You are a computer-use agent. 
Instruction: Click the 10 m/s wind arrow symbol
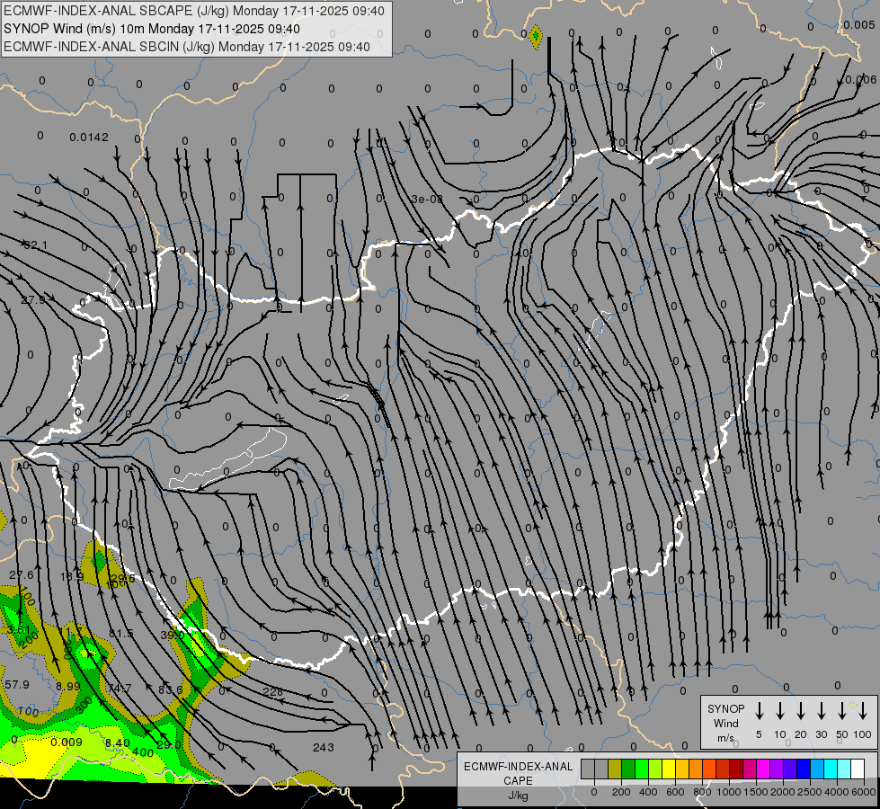[779, 711]
